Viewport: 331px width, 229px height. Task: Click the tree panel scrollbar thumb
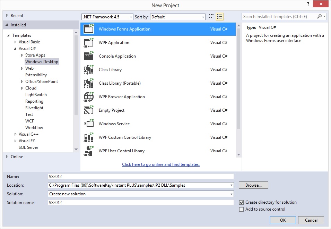pyautogui.click(x=76, y=75)
